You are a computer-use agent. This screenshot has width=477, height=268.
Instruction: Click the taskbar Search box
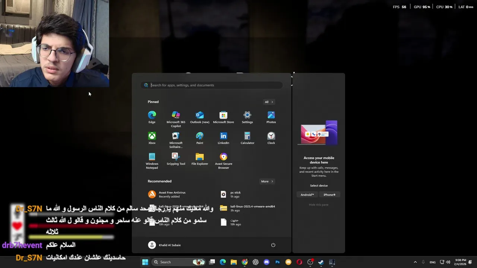click(x=179, y=262)
